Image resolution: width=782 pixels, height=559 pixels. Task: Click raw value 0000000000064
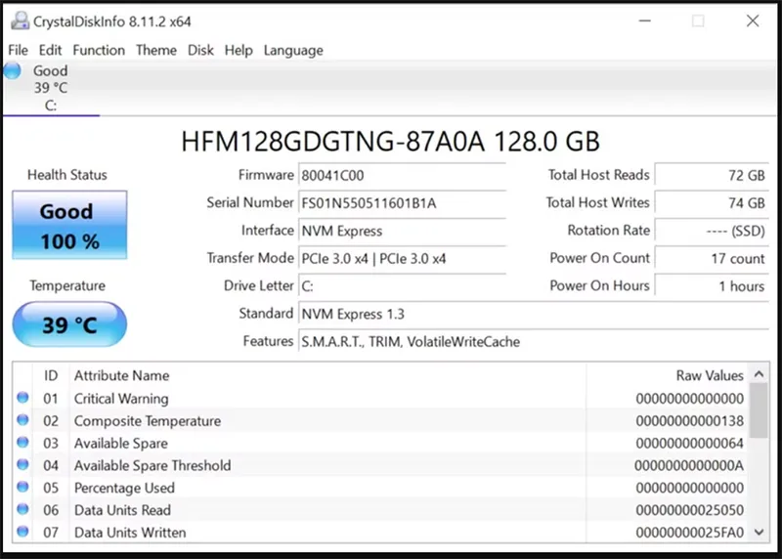click(x=690, y=444)
